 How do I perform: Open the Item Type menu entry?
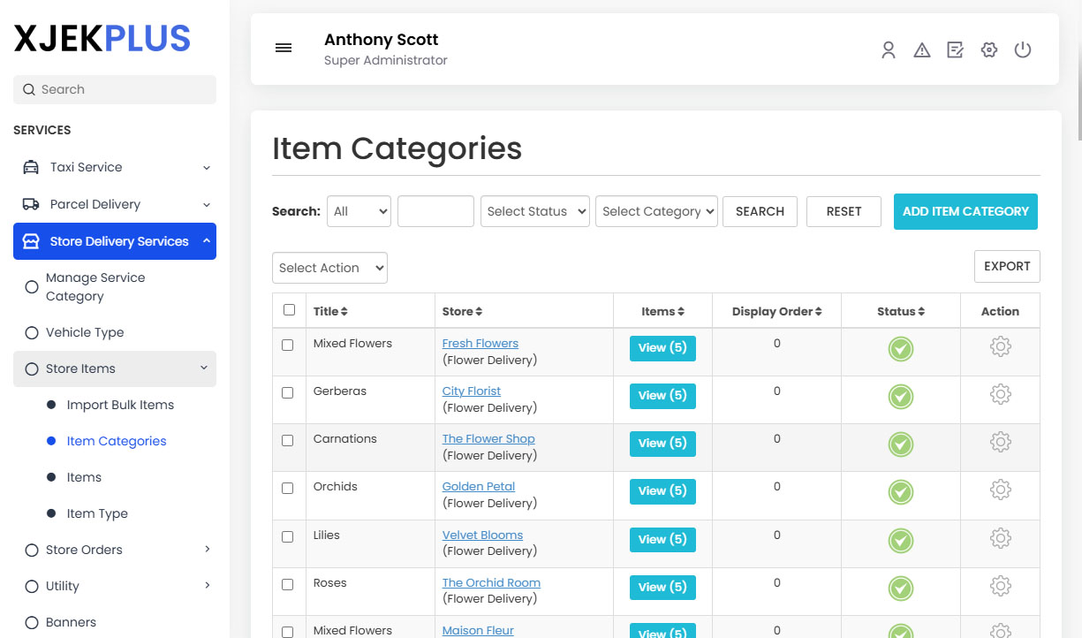point(95,513)
